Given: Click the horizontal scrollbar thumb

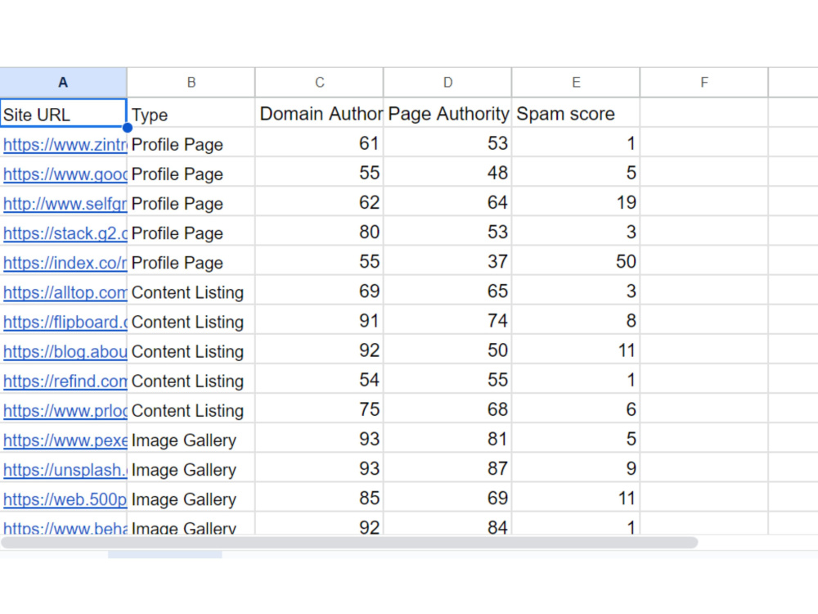Looking at the screenshot, I should (x=349, y=543).
